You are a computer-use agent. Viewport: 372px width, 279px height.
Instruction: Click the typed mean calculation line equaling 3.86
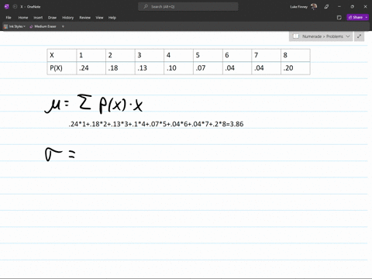coord(156,124)
